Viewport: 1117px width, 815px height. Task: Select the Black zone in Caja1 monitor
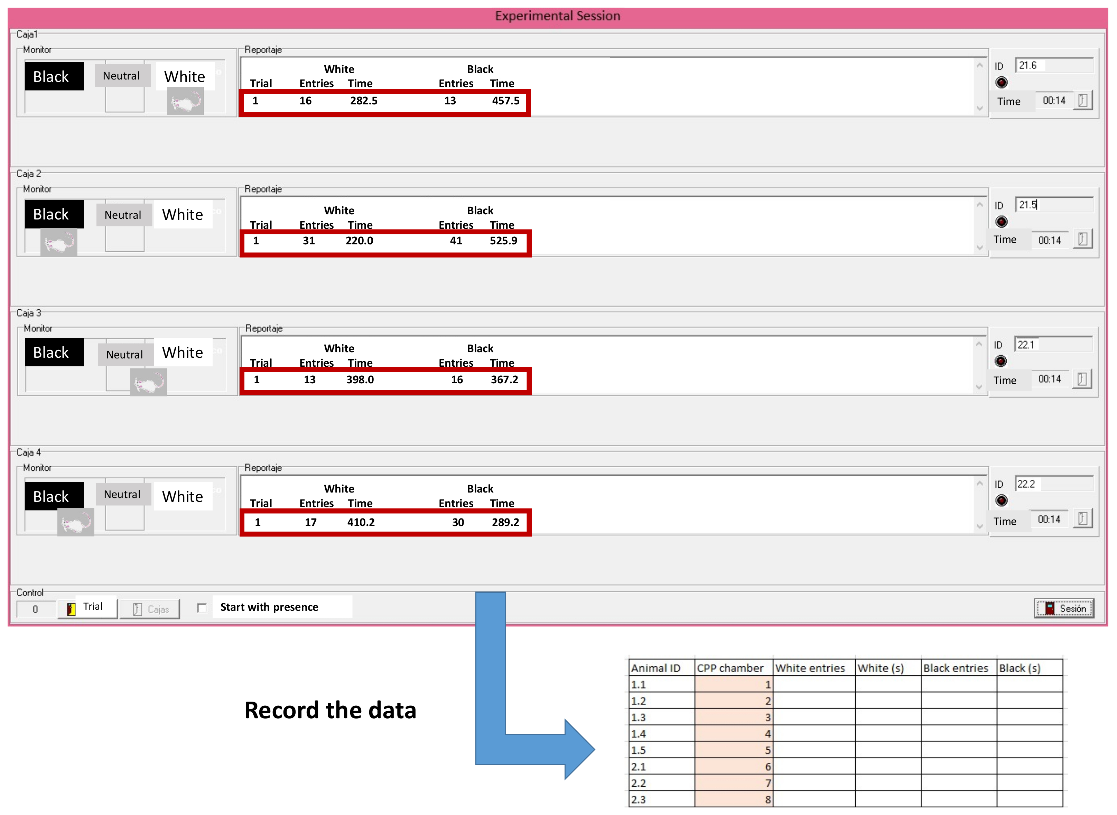[x=54, y=76]
